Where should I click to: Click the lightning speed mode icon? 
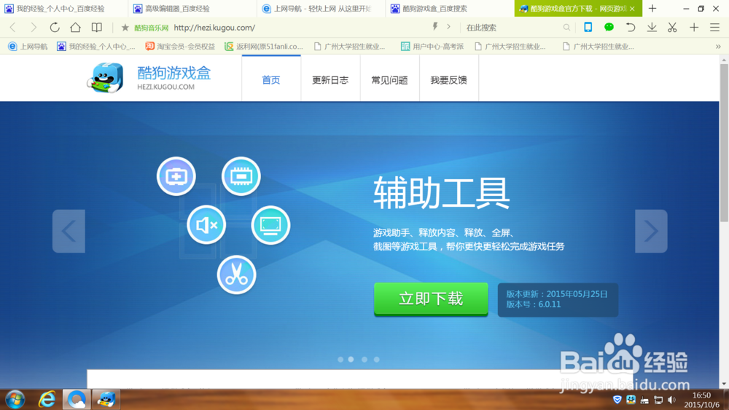[435, 26]
